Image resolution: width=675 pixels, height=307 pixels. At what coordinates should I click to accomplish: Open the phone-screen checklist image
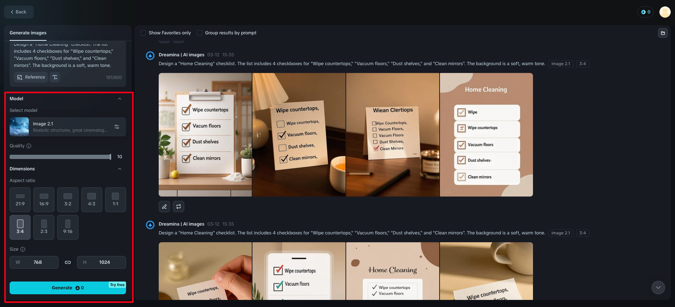coord(299,271)
